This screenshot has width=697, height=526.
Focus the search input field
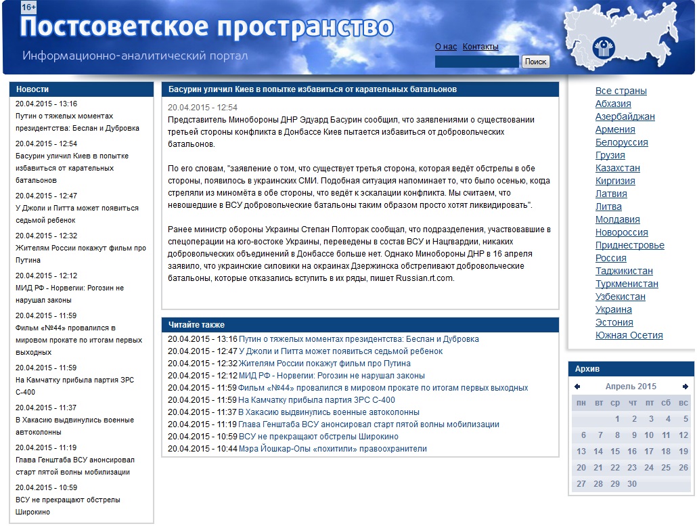[477, 62]
